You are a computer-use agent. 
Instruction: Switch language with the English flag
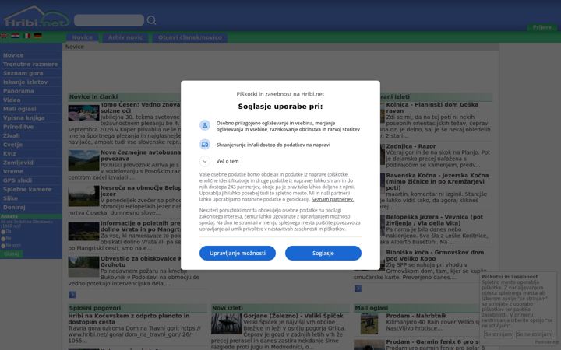(x=4, y=36)
